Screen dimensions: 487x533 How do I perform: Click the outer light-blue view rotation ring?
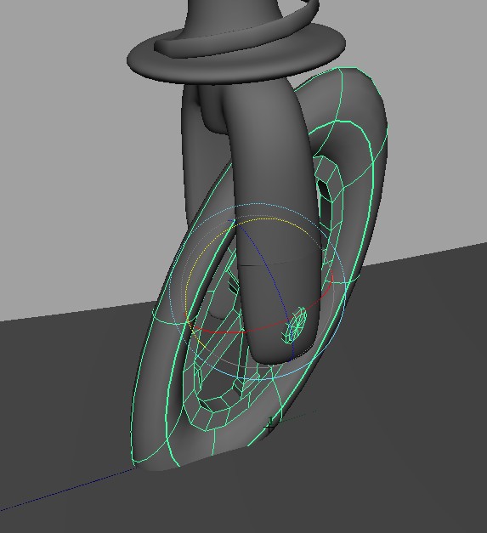258,205
